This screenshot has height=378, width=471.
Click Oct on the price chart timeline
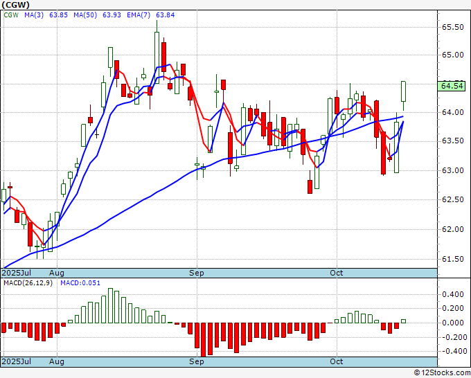(x=337, y=273)
